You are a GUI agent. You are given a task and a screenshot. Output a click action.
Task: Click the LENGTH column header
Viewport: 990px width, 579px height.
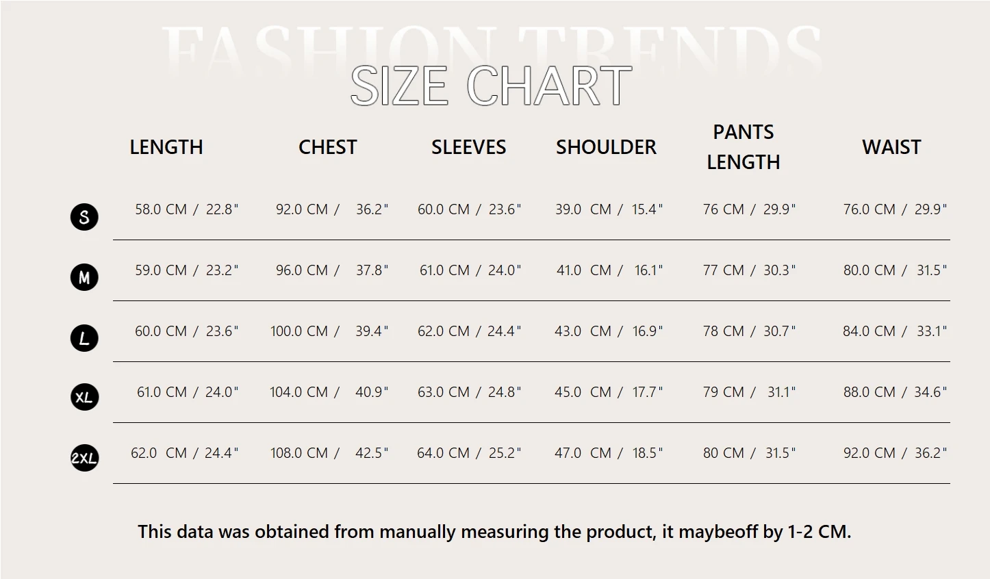pyautogui.click(x=166, y=147)
